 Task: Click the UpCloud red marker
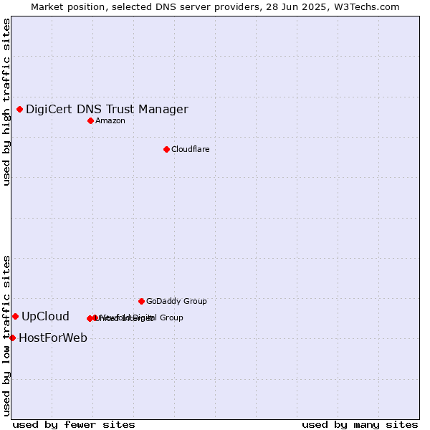point(15,317)
